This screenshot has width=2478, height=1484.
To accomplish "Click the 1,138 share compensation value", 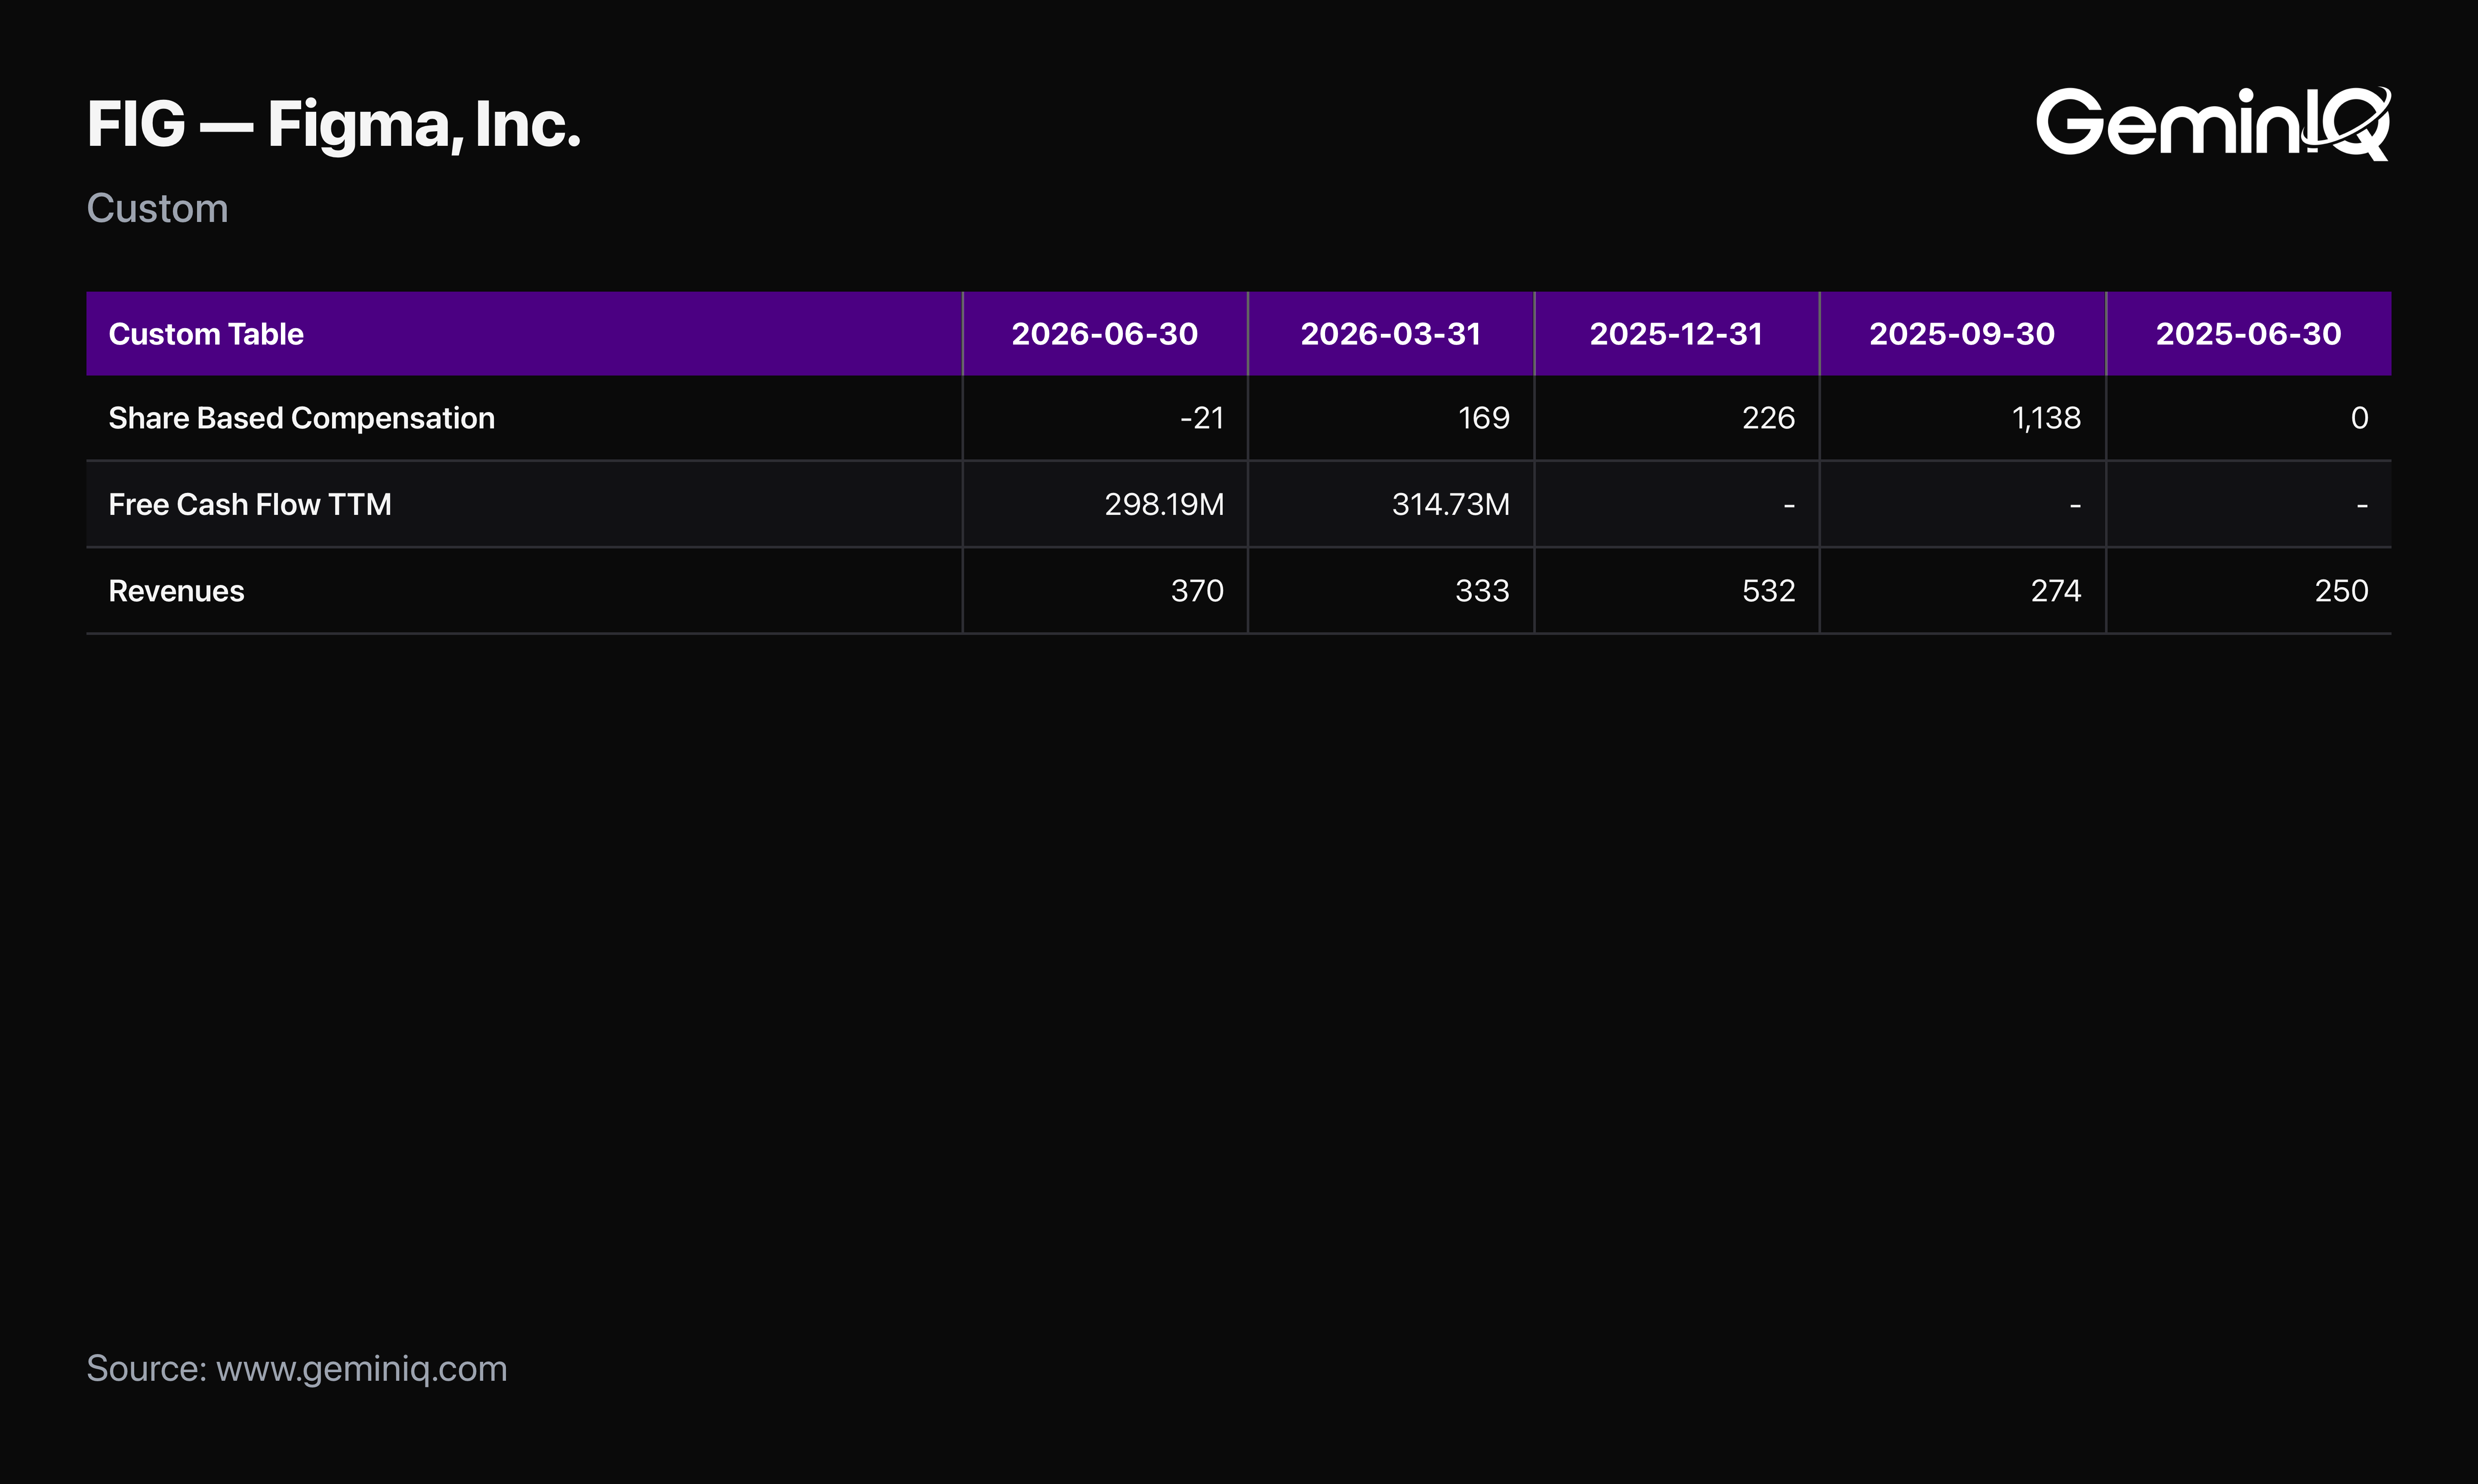I will point(2046,418).
